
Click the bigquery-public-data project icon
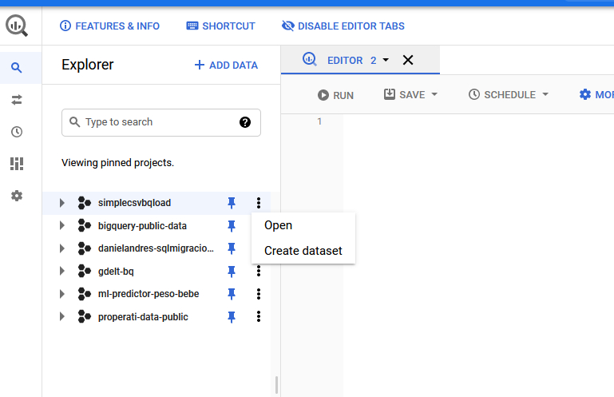(84, 226)
